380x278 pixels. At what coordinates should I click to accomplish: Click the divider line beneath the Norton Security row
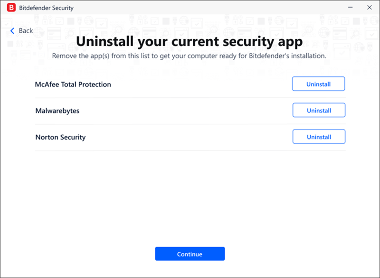(x=190, y=150)
